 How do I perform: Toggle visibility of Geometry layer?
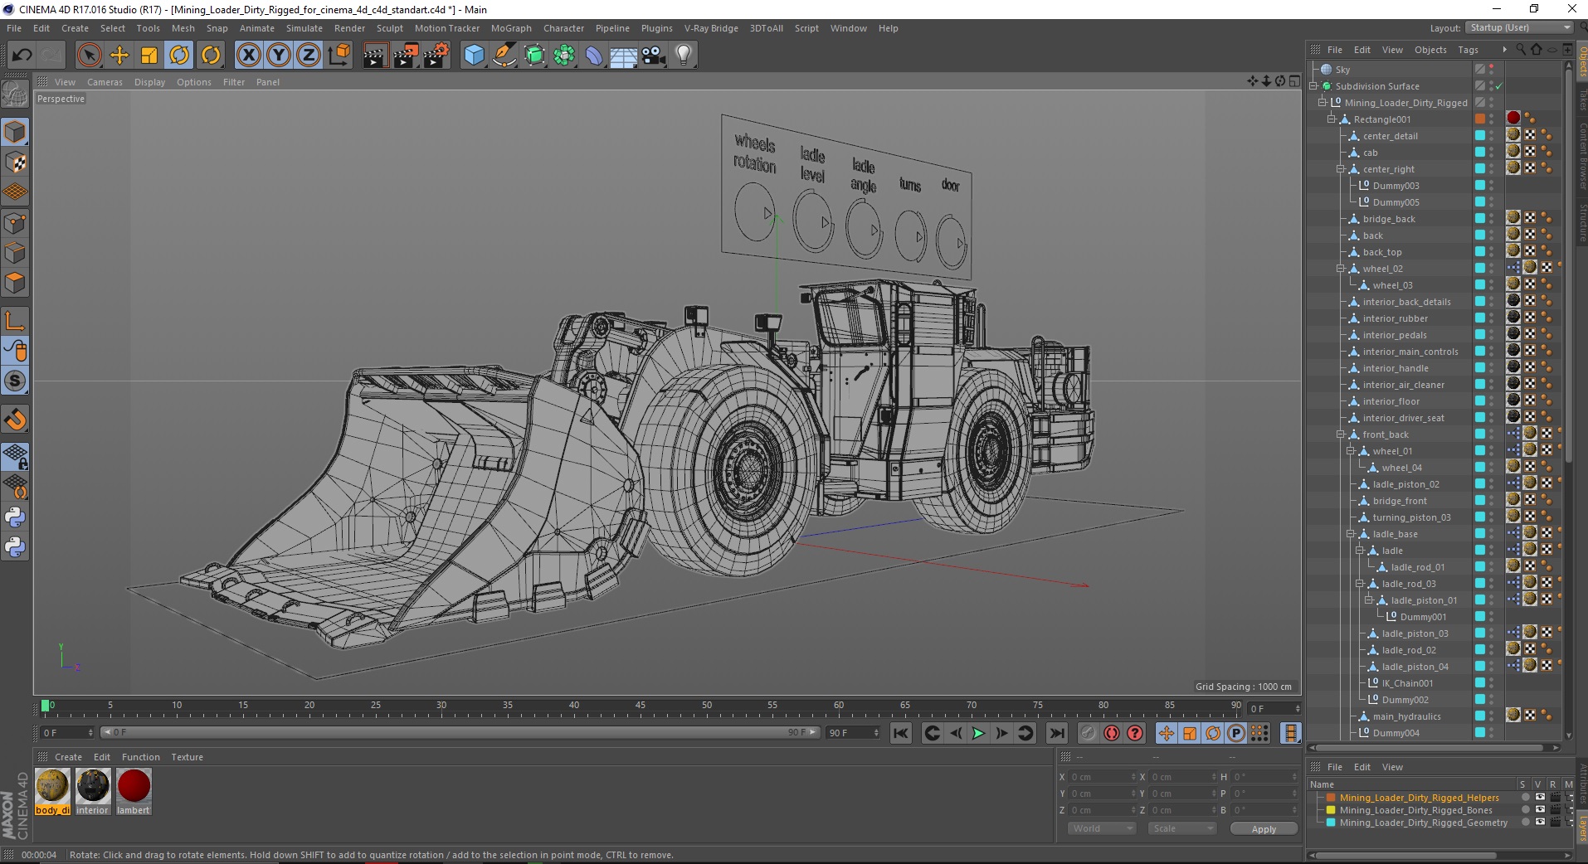(x=1539, y=823)
